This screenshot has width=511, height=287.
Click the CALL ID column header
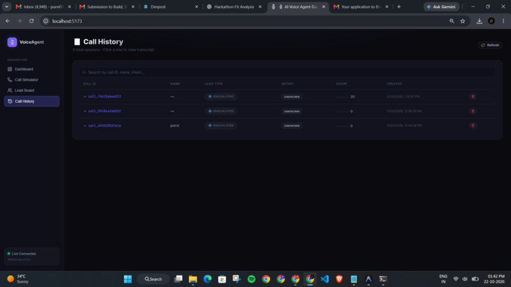pos(89,84)
